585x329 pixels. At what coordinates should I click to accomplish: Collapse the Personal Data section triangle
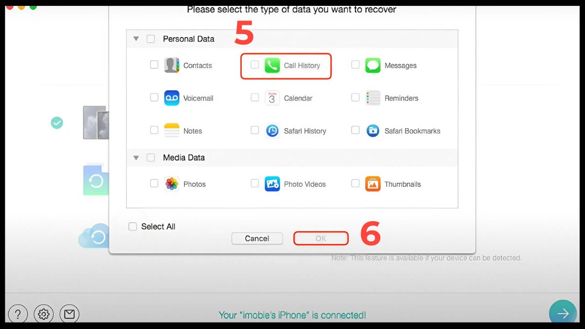coord(136,39)
